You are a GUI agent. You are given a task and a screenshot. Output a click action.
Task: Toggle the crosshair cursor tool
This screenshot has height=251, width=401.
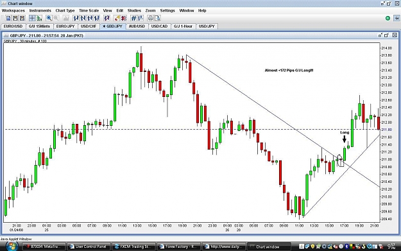[x=32, y=18]
